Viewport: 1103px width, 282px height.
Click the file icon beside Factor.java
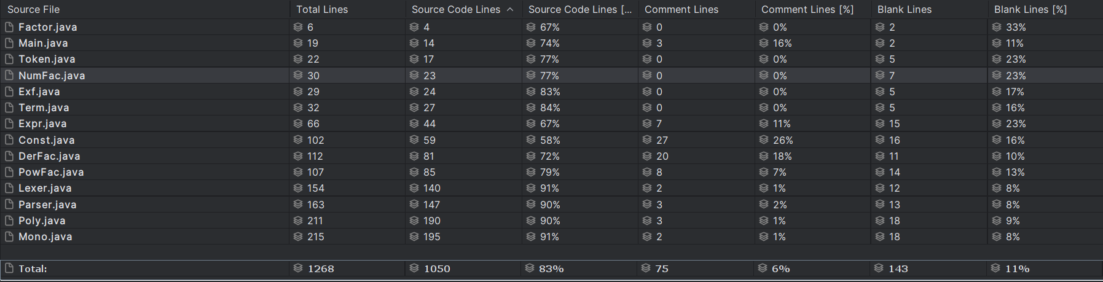(9, 27)
